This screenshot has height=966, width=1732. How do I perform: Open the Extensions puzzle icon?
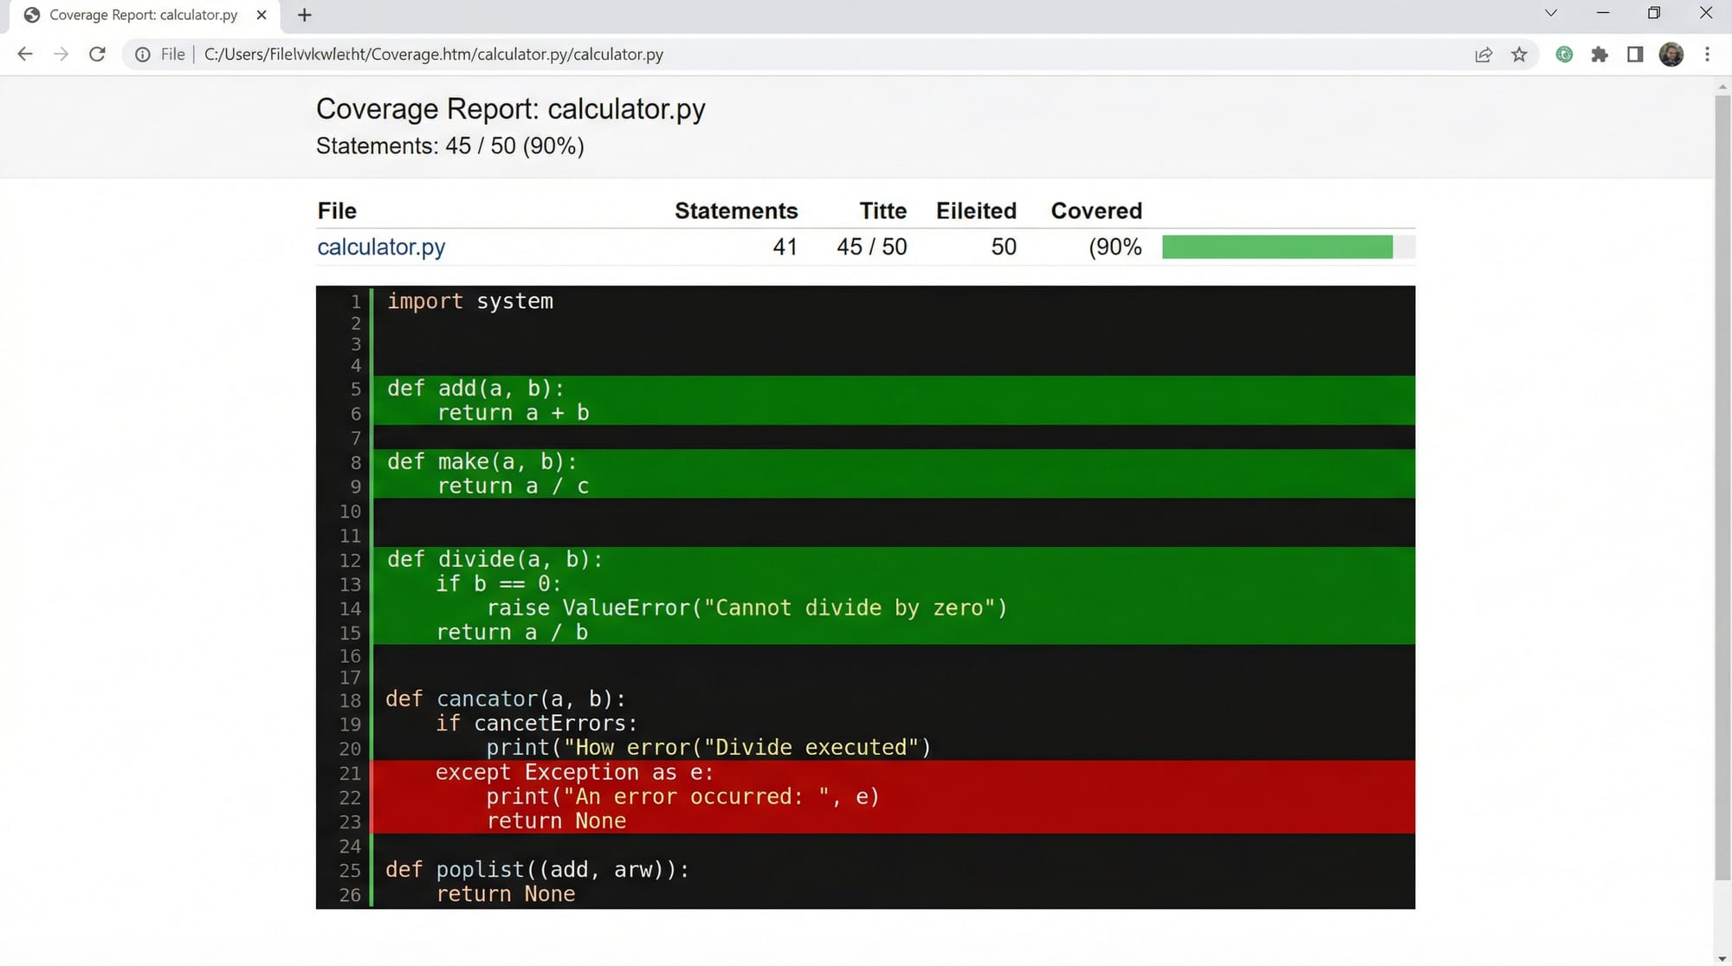1600,55
